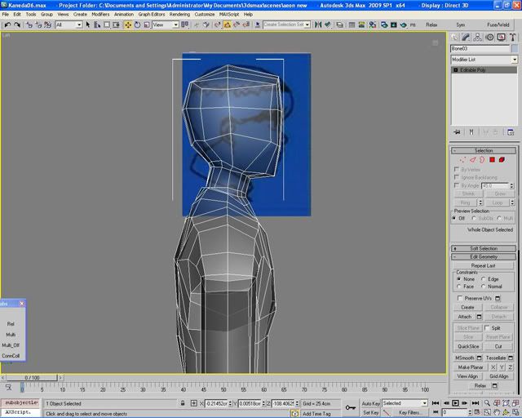Open the View reference coordinate dropdown

[166, 25]
